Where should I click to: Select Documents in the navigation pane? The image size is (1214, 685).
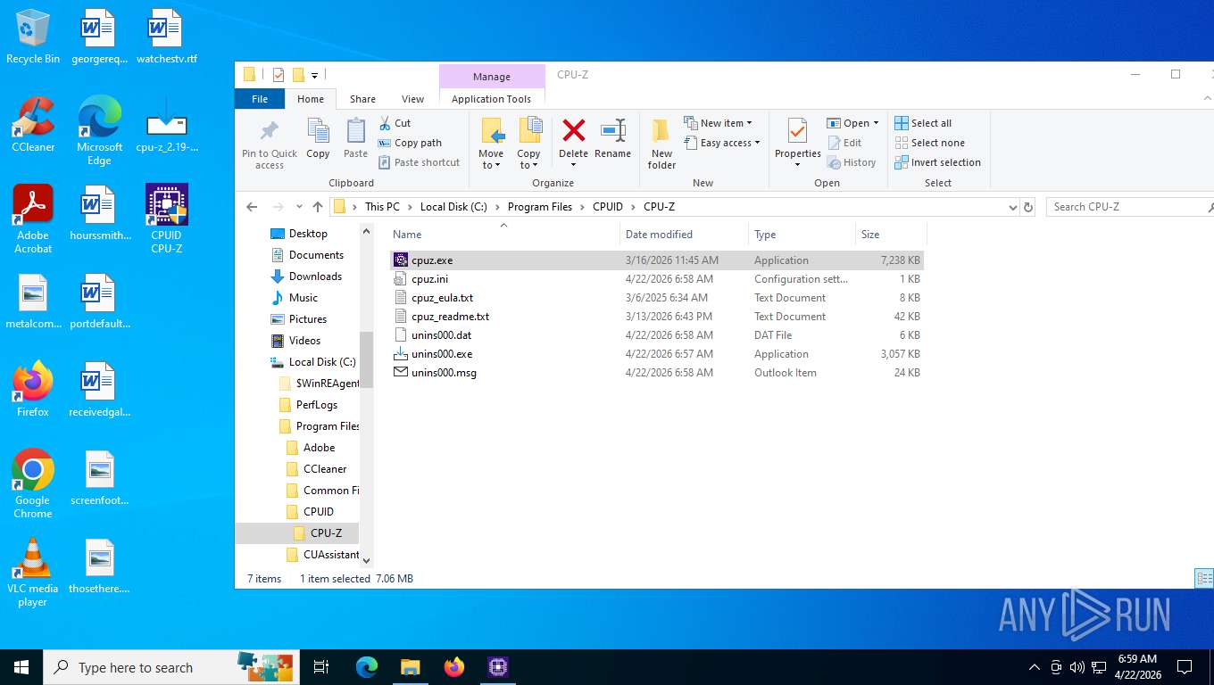pyautogui.click(x=306, y=255)
